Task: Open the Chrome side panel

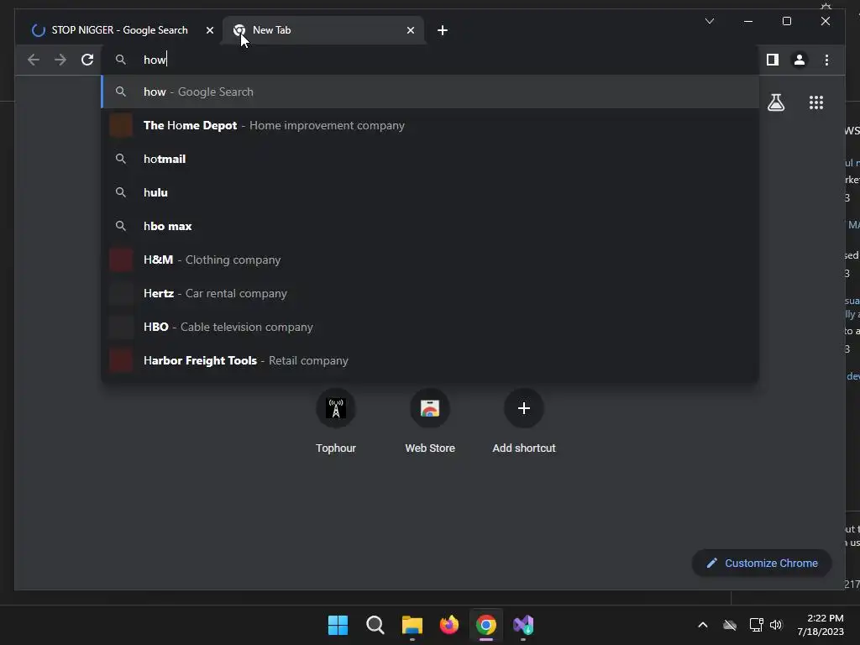Action: coord(773,60)
